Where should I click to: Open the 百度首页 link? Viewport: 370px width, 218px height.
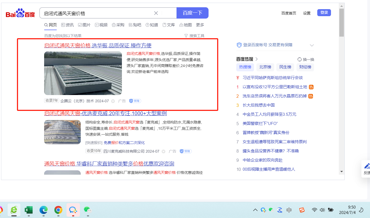point(289,13)
